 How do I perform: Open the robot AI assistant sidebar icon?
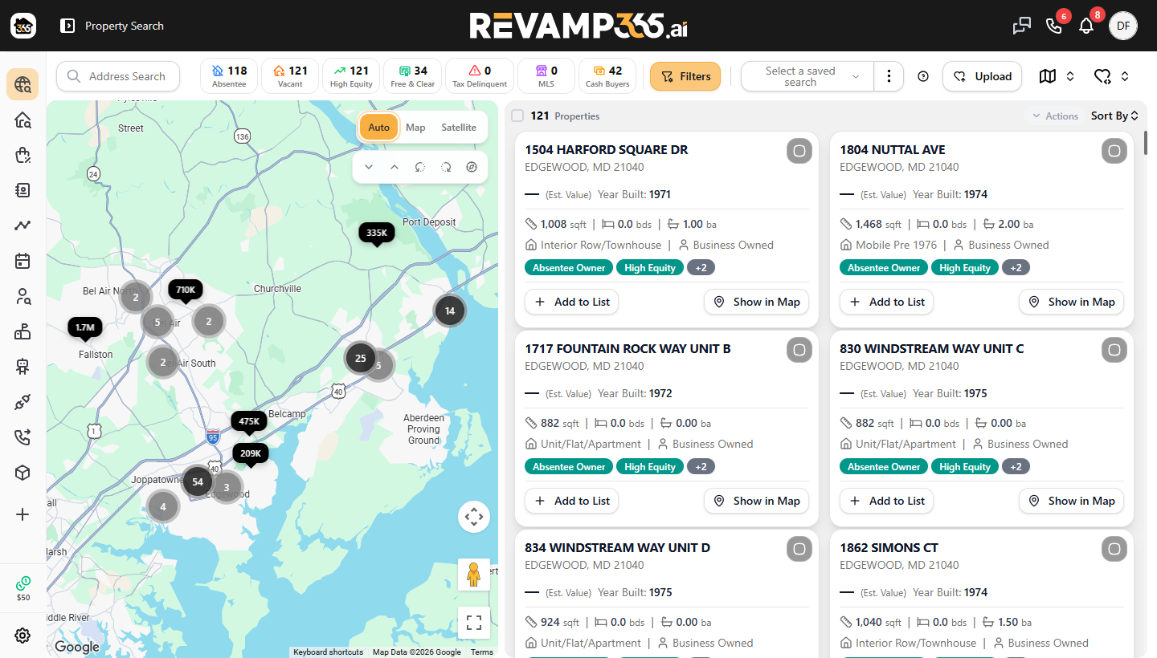[22, 367]
